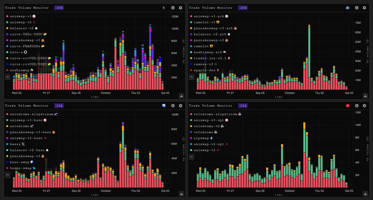Click the Arbitrum chain logo icon
Viewport: 373px width, 200px height.
(348, 8)
